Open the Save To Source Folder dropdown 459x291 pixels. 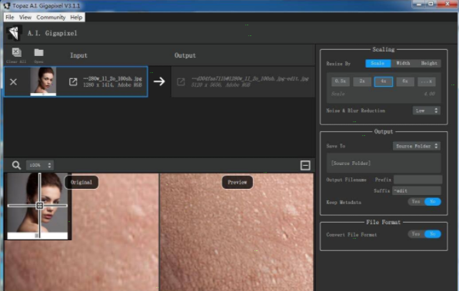416,146
